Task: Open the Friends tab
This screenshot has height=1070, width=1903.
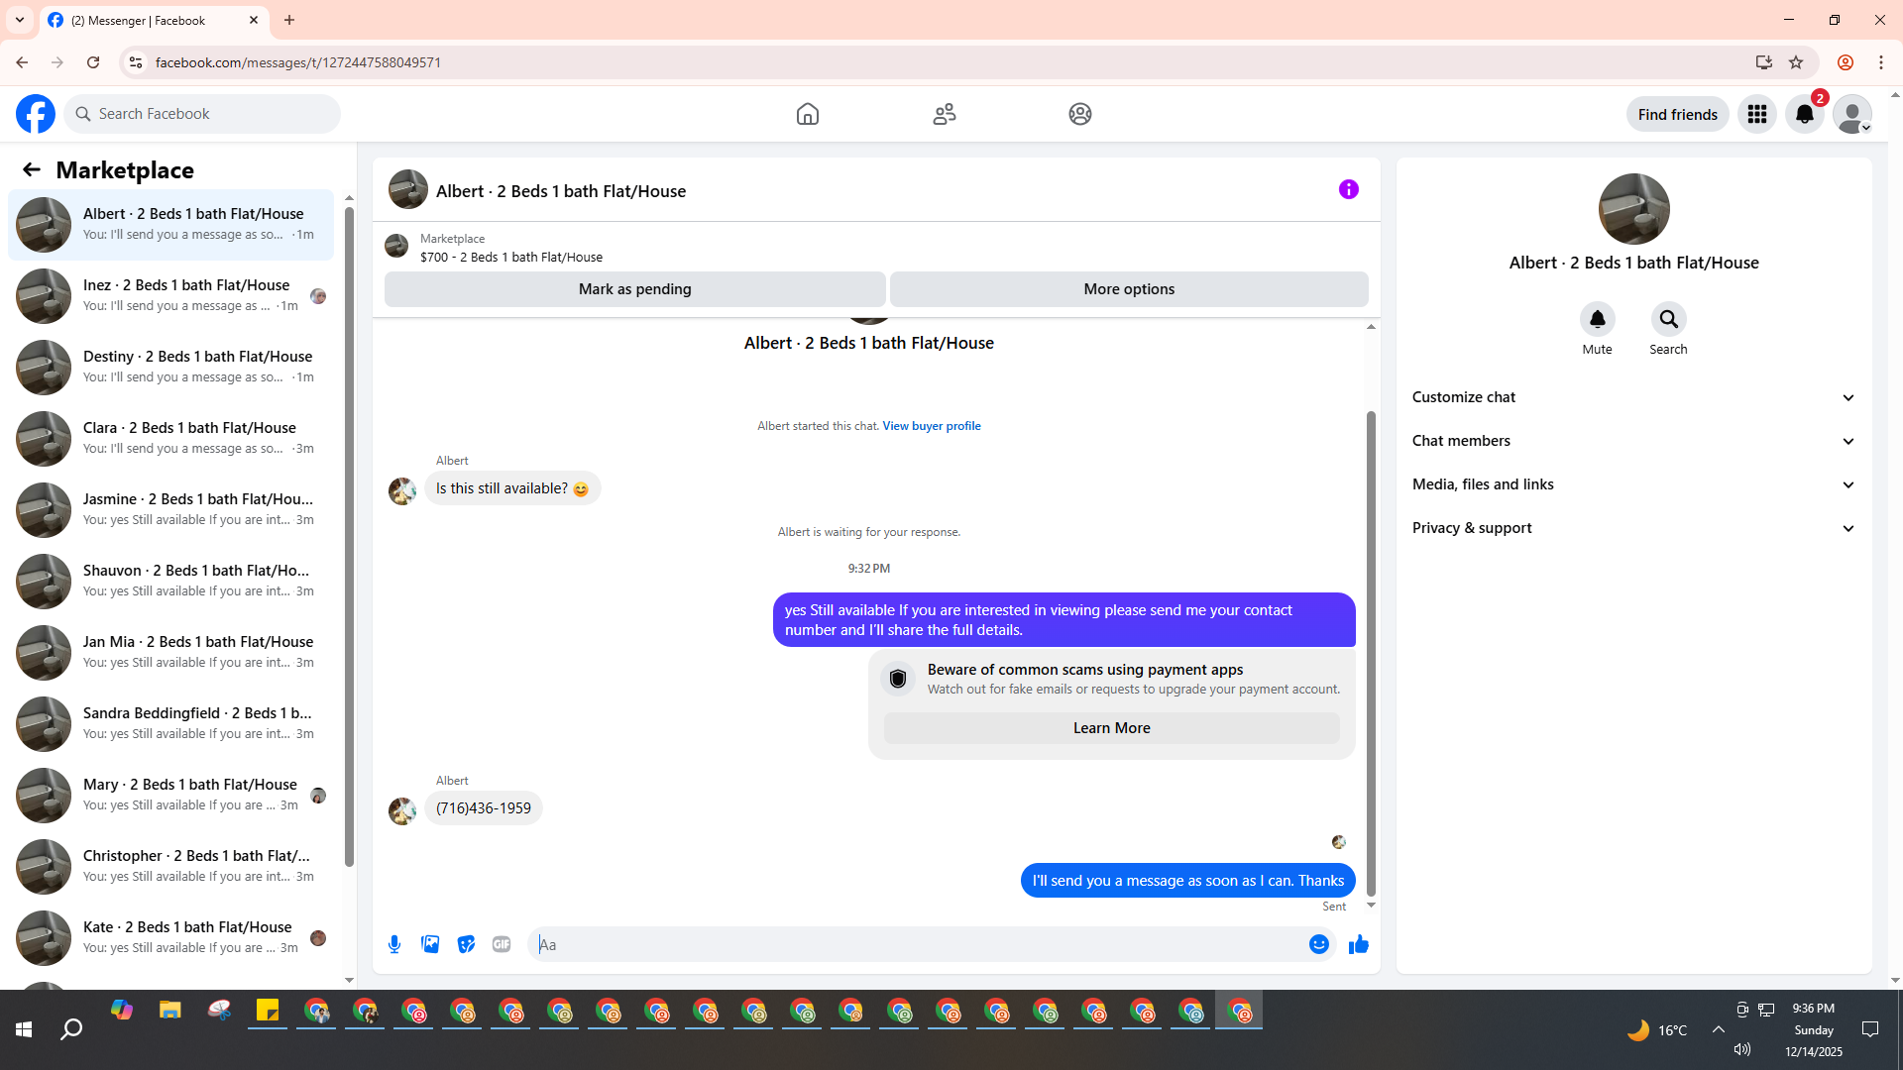Action: tap(944, 114)
